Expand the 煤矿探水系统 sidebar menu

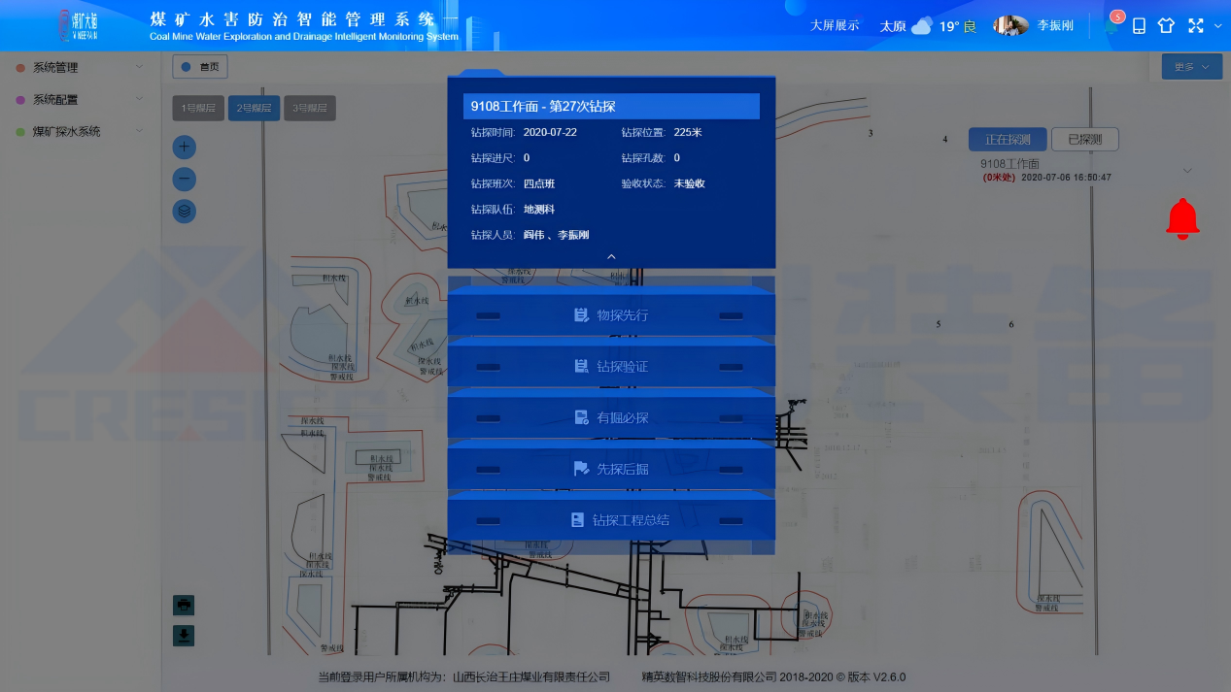click(80, 131)
